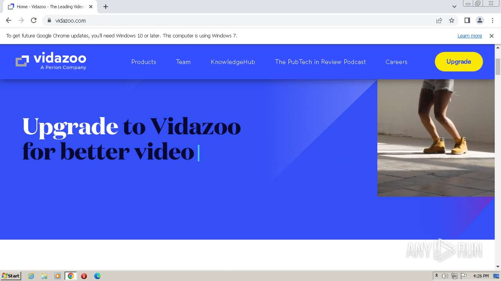Expand the tab search dropdown arrow
This screenshot has height=281, width=501.
coord(454,7)
